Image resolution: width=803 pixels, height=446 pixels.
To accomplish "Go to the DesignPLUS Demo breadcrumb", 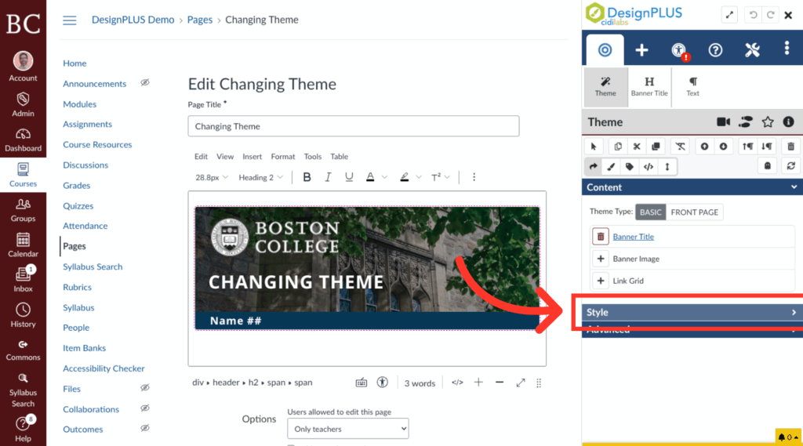I will pos(133,20).
